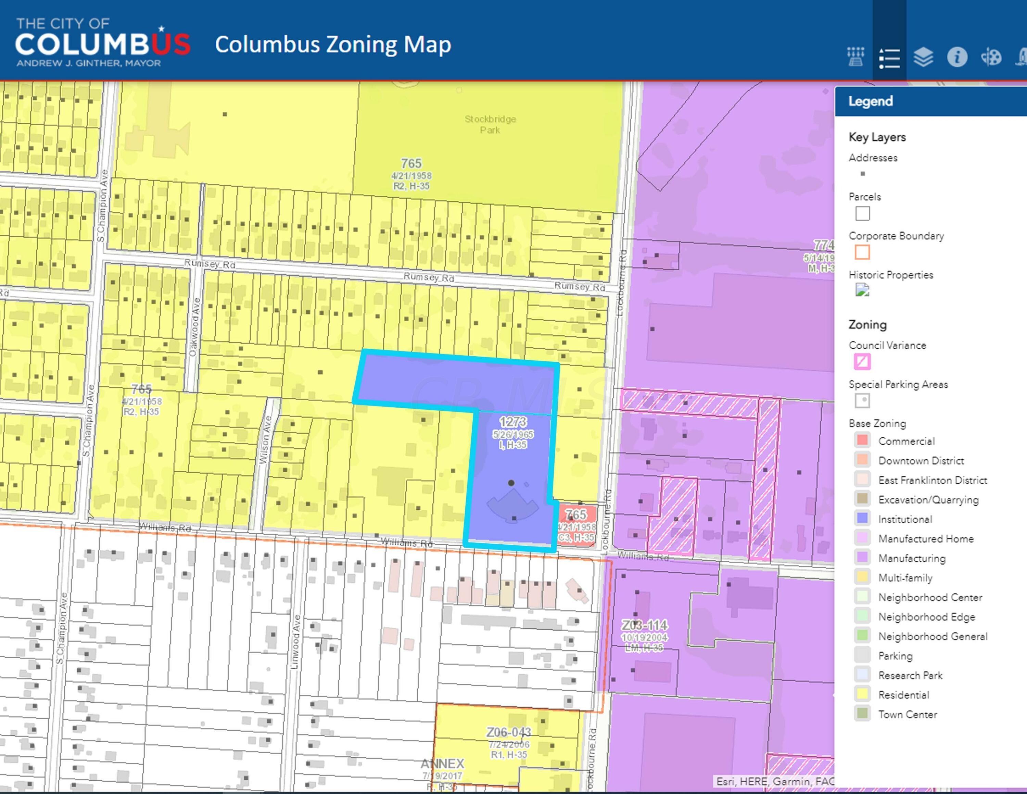1027x794 pixels.
Task: Click the Z03-114 LM, H-35 zoning label
Action: (x=644, y=636)
